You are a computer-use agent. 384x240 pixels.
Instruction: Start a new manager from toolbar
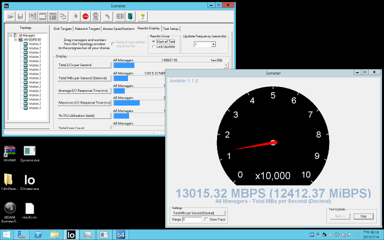coord(33,17)
